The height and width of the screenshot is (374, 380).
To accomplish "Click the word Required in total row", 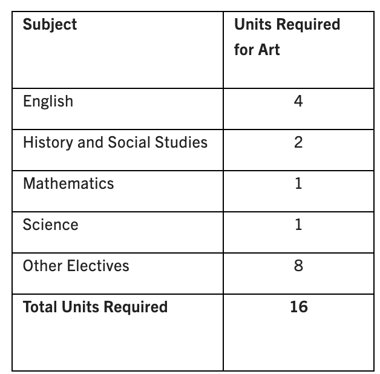I will click(136, 307).
